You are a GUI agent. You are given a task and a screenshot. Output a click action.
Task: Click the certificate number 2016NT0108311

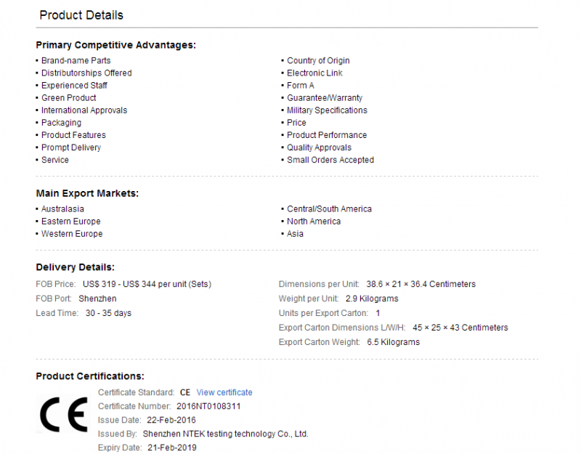pyautogui.click(x=208, y=407)
